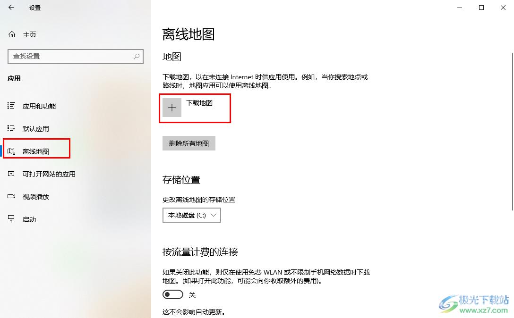The height and width of the screenshot is (318, 514).
Task: Toggle the metered connections switch
Action: click(173, 294)
